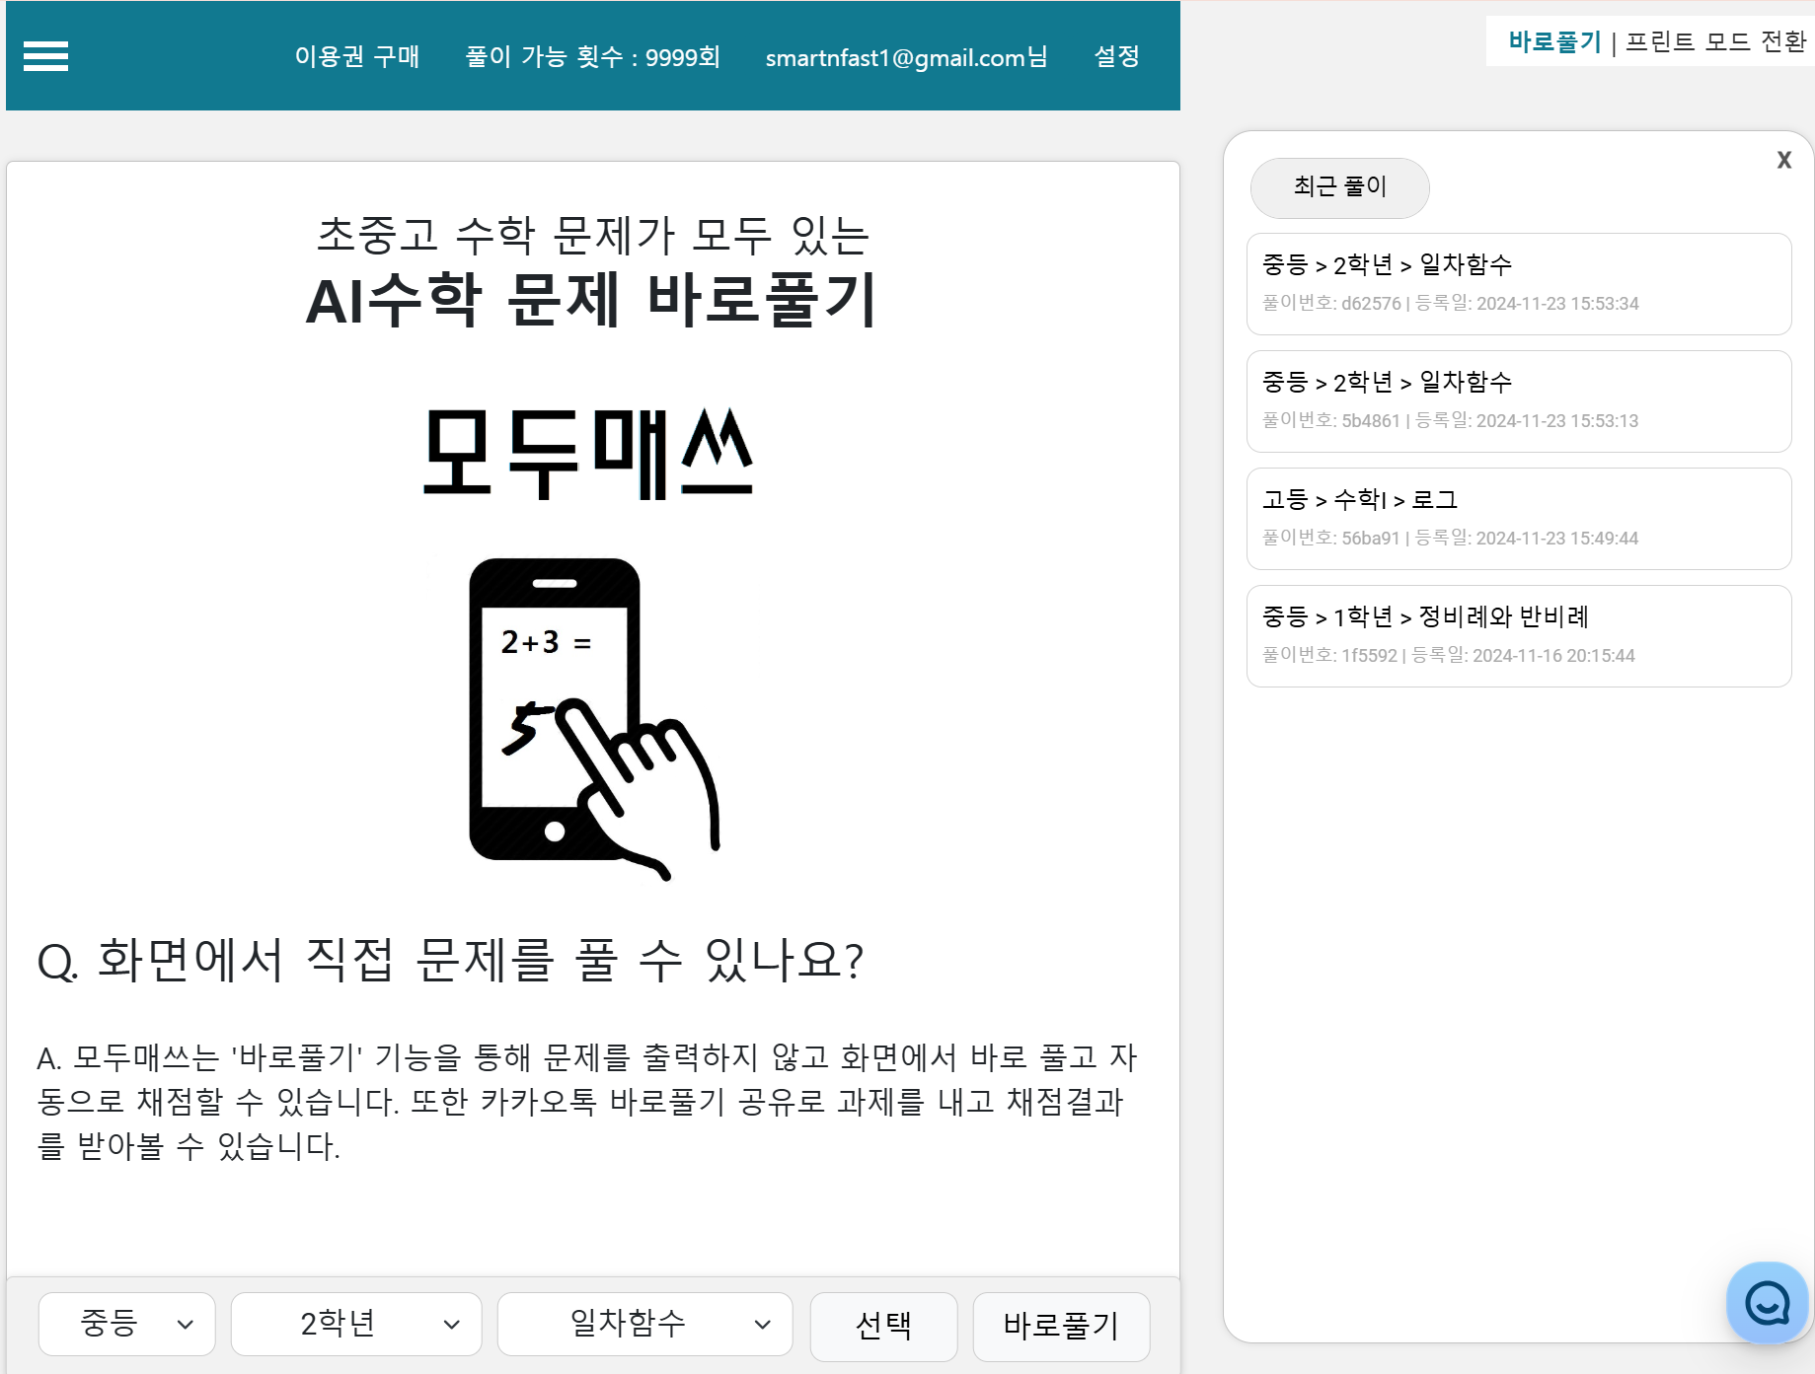Viewport: 1815px width, 1374px height.
Task: Click the 최근 풀이 button
Action: pos(1339,187)
